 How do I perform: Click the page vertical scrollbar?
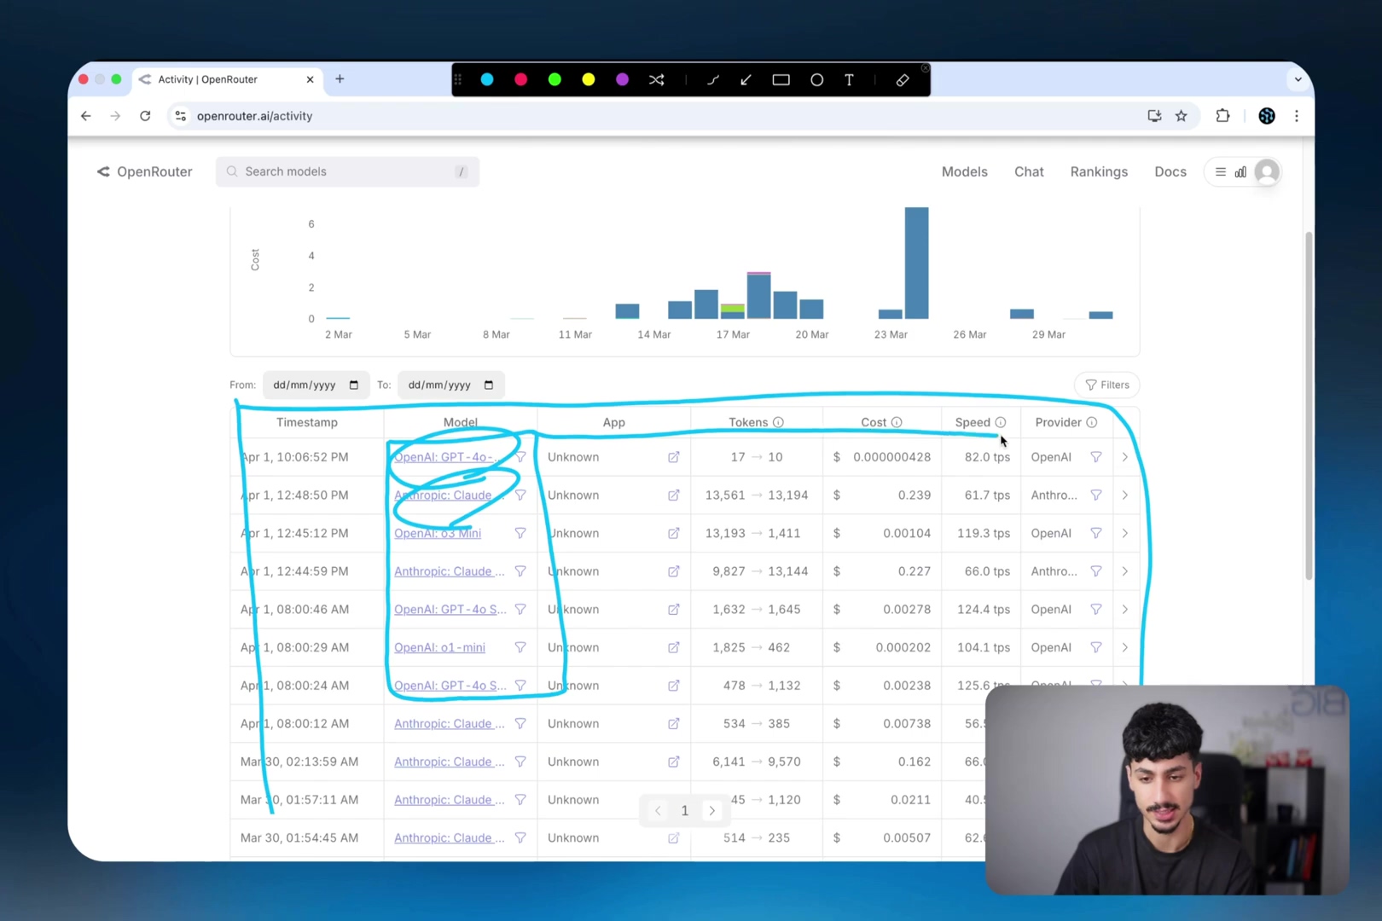pyautogui.click(x=1309, y=405)
